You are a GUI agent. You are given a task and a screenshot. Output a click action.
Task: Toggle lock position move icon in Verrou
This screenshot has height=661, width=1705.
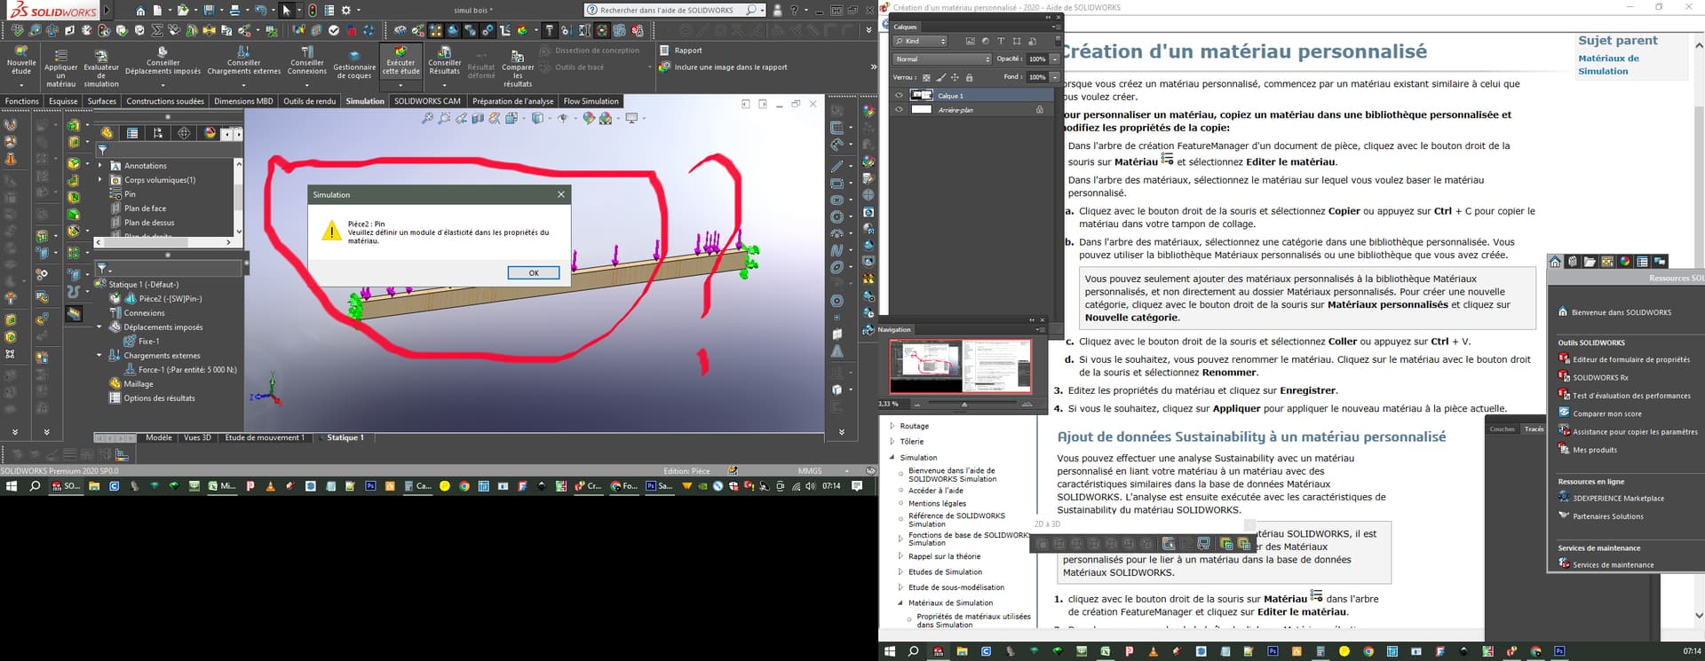point(955,77)
